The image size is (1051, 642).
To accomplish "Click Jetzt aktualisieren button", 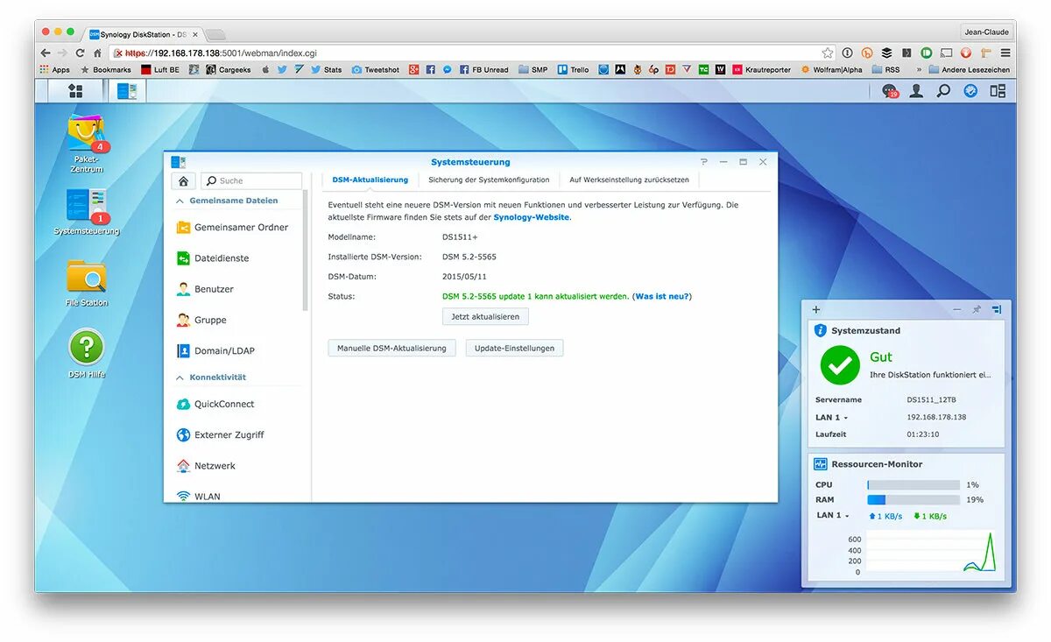I will tap(485, 316).
